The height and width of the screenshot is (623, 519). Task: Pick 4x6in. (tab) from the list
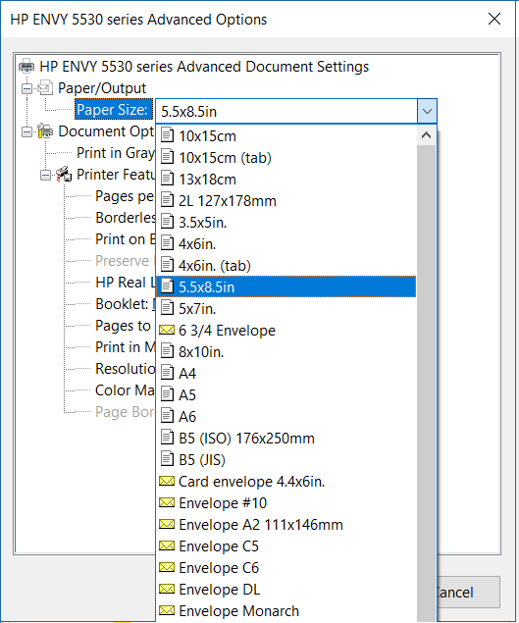[x=286, y=266]
